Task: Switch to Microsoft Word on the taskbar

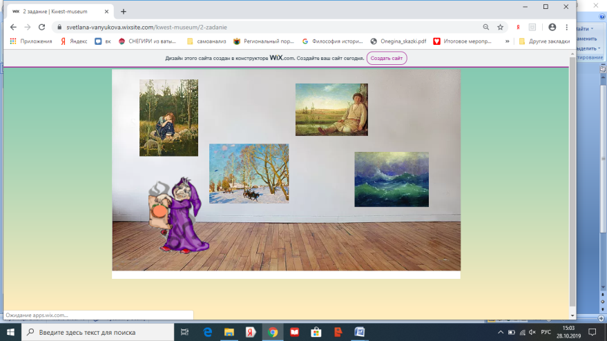Action: [359, 332]
